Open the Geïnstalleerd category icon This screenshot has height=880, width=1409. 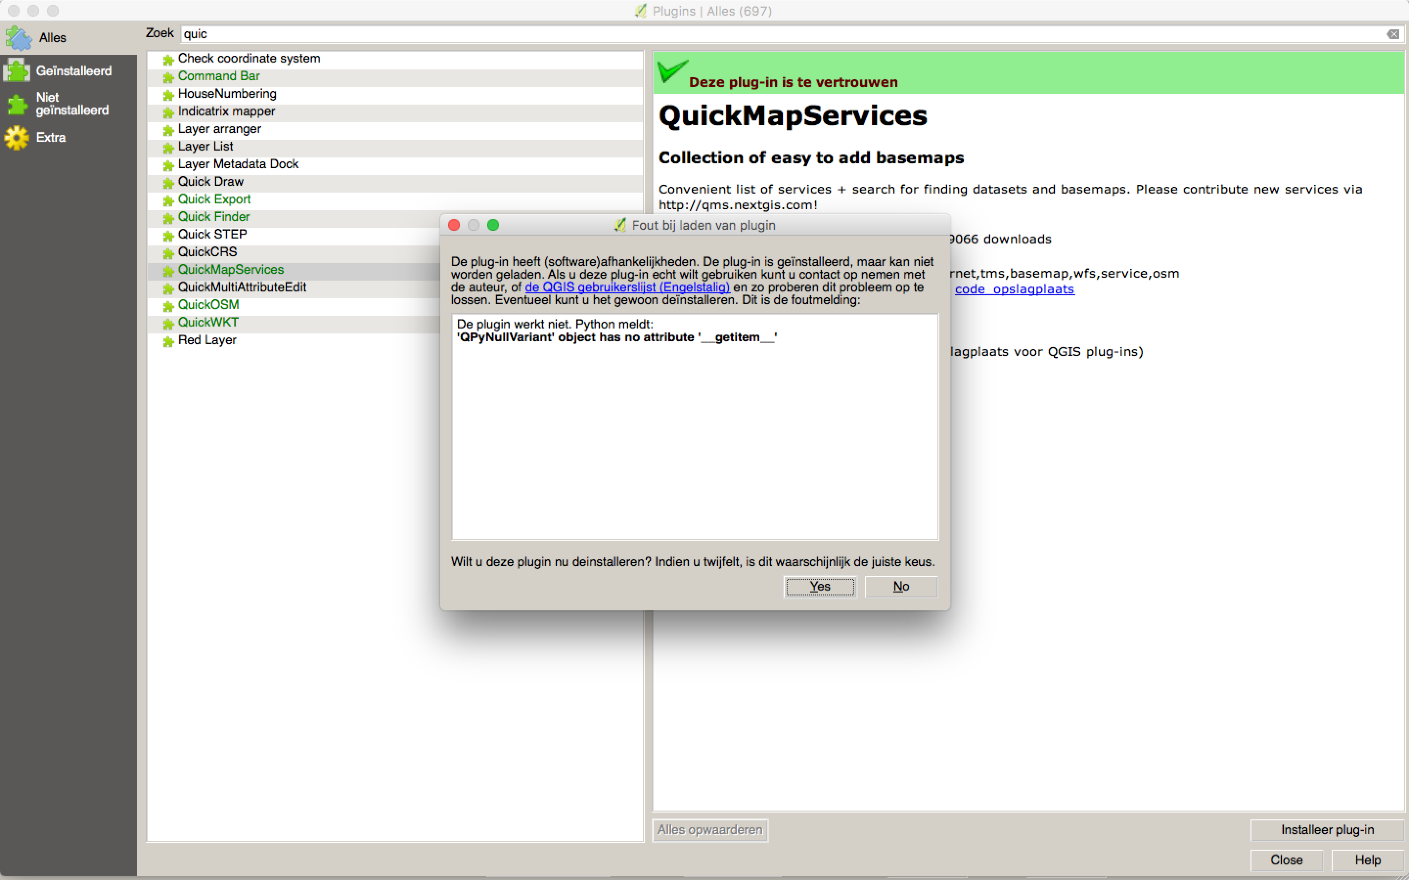tap(16, 70)
